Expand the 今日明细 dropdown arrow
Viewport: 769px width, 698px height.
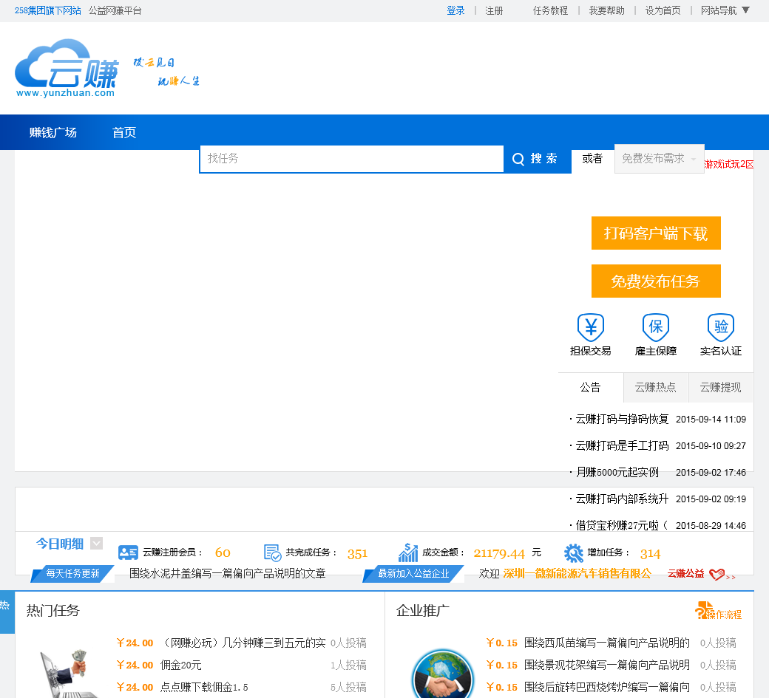coord(97,543)
